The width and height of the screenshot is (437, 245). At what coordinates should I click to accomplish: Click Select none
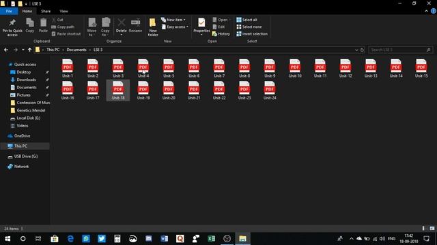pyautogui.click(x=249, y=27)
